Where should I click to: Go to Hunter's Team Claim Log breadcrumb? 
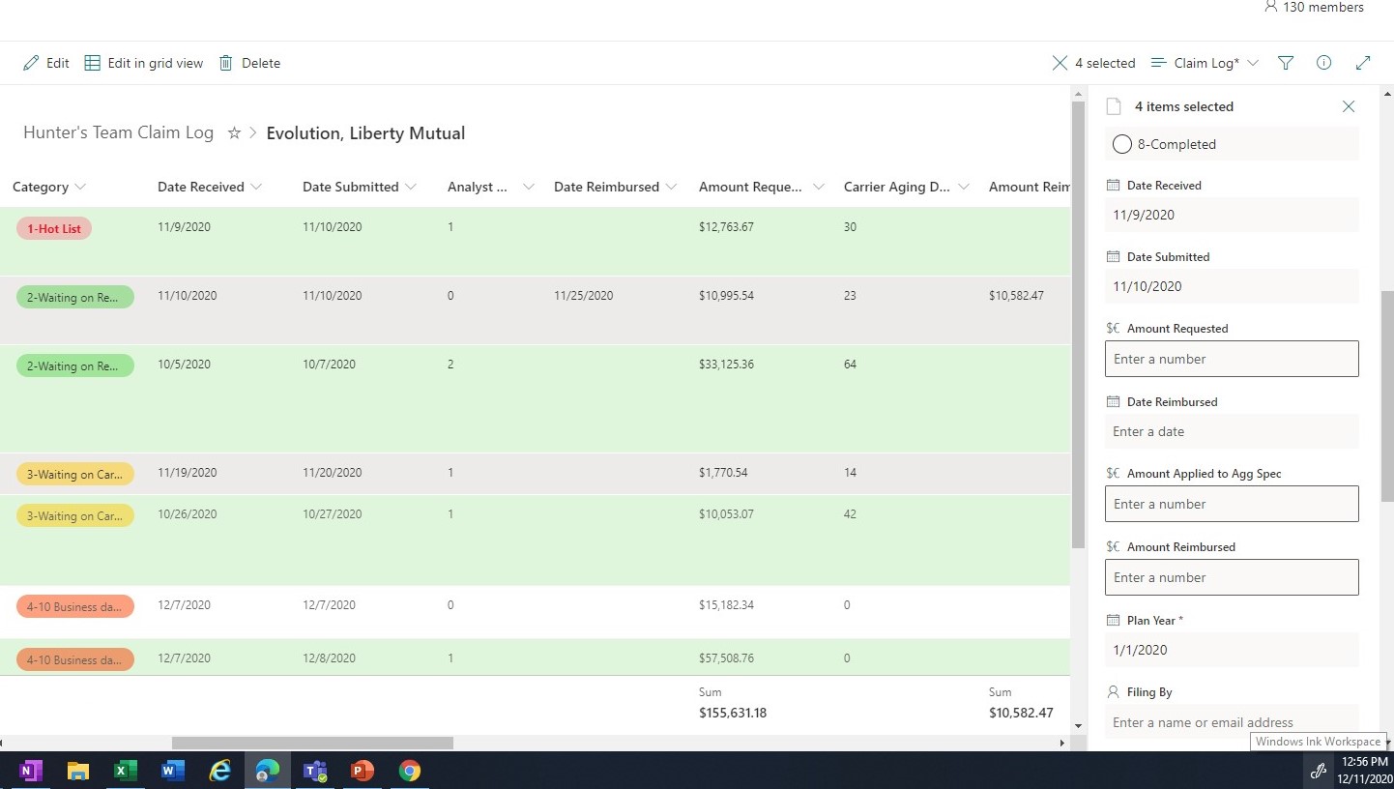pyautogui.click(x=118, y=133)
